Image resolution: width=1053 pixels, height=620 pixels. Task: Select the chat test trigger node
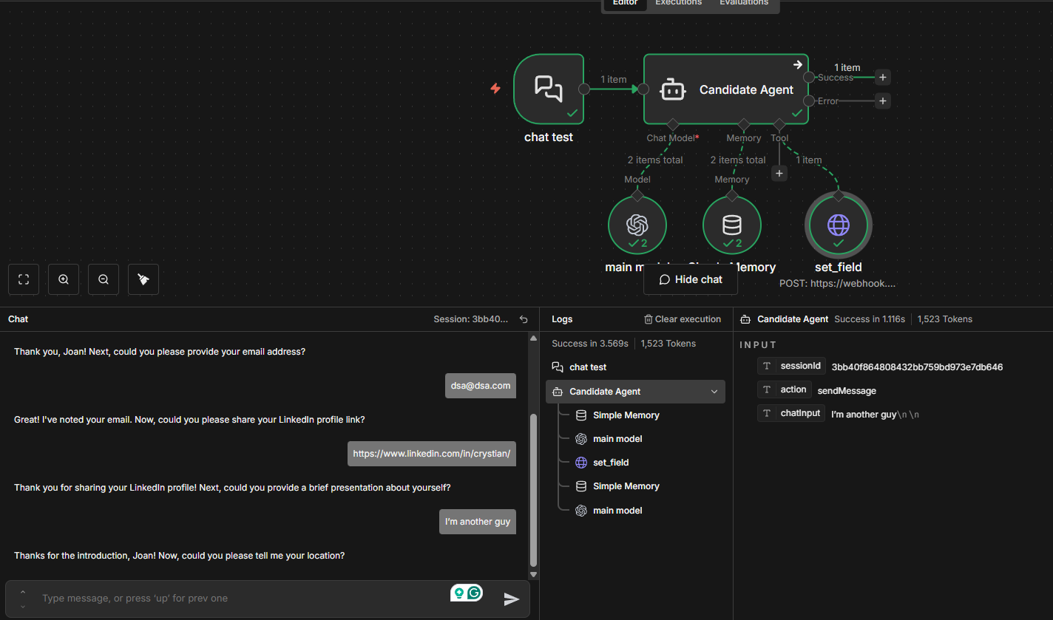548,89
